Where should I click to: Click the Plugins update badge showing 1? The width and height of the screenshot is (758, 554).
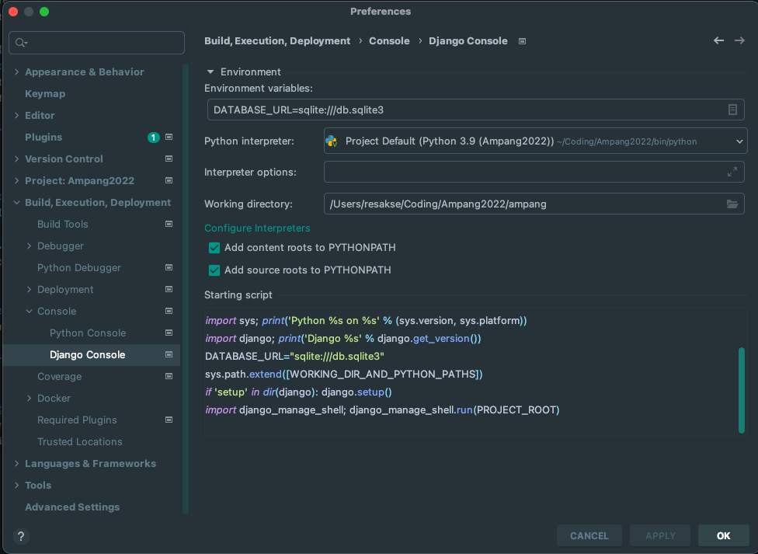tap(153, 138)
